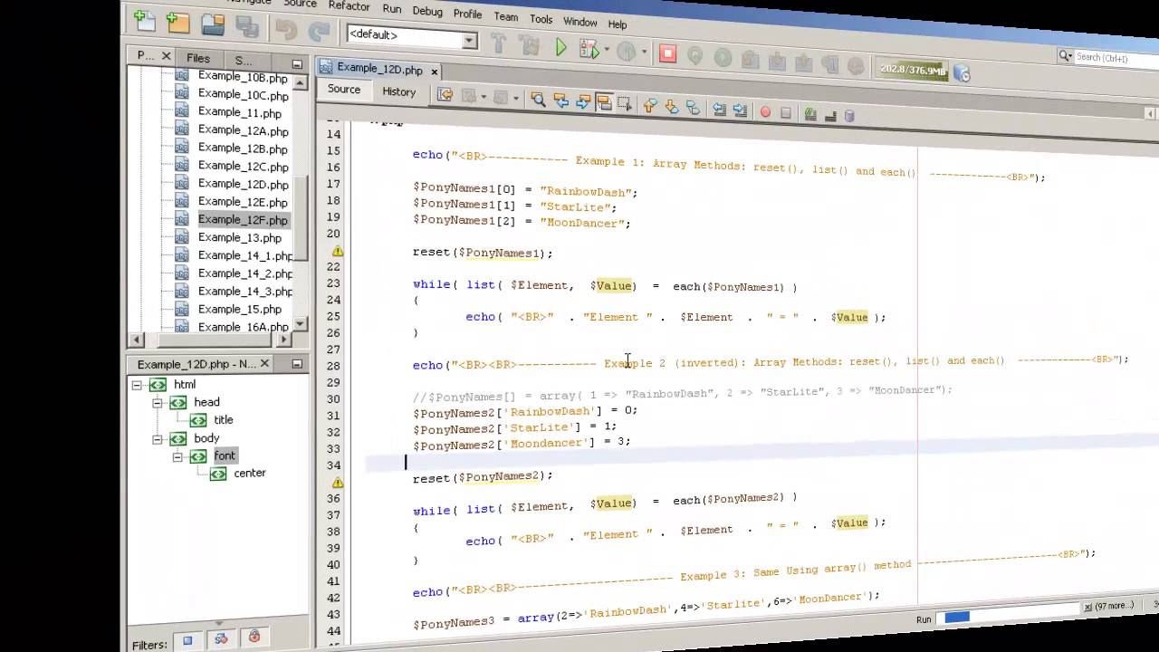Click the Search (Ctrl+I) field
This screenshot has height=652, width=1159.
point(1116,58)
